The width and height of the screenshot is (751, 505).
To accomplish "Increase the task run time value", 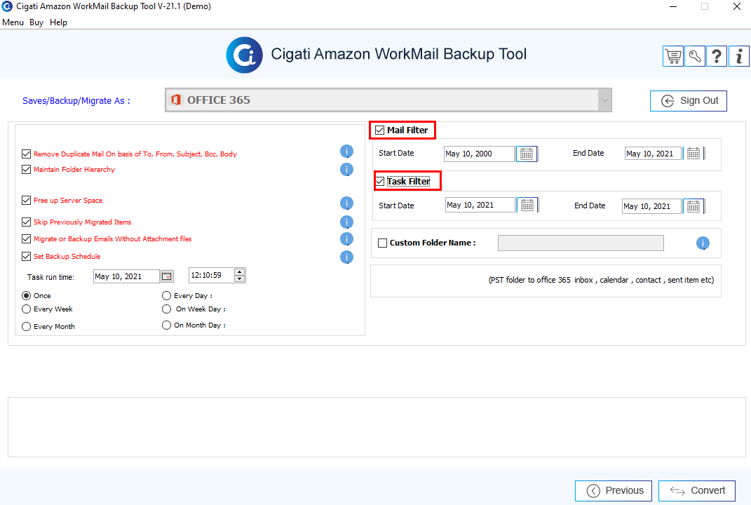I will [240, 272].
